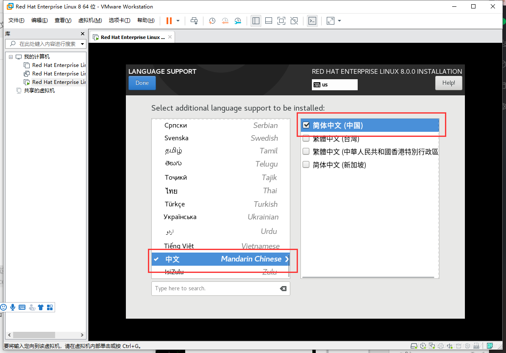Click the library scrollbar left arrow
Viewport: 506px width, 353px height.
click(x=9, y=335)
